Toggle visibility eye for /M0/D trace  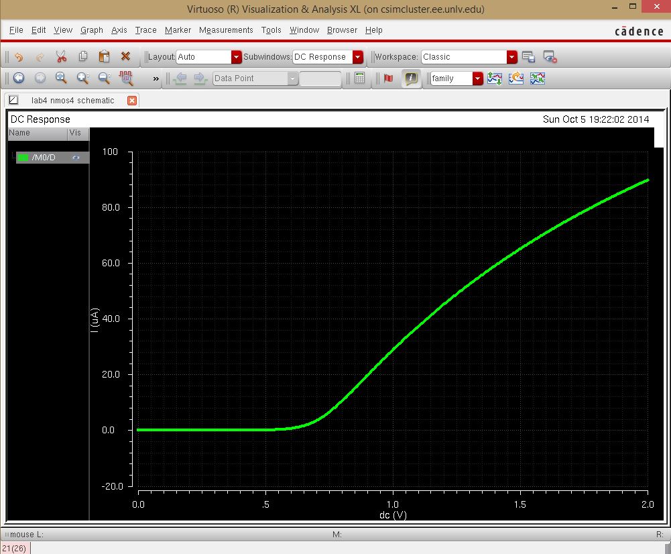tap(76, 158)
